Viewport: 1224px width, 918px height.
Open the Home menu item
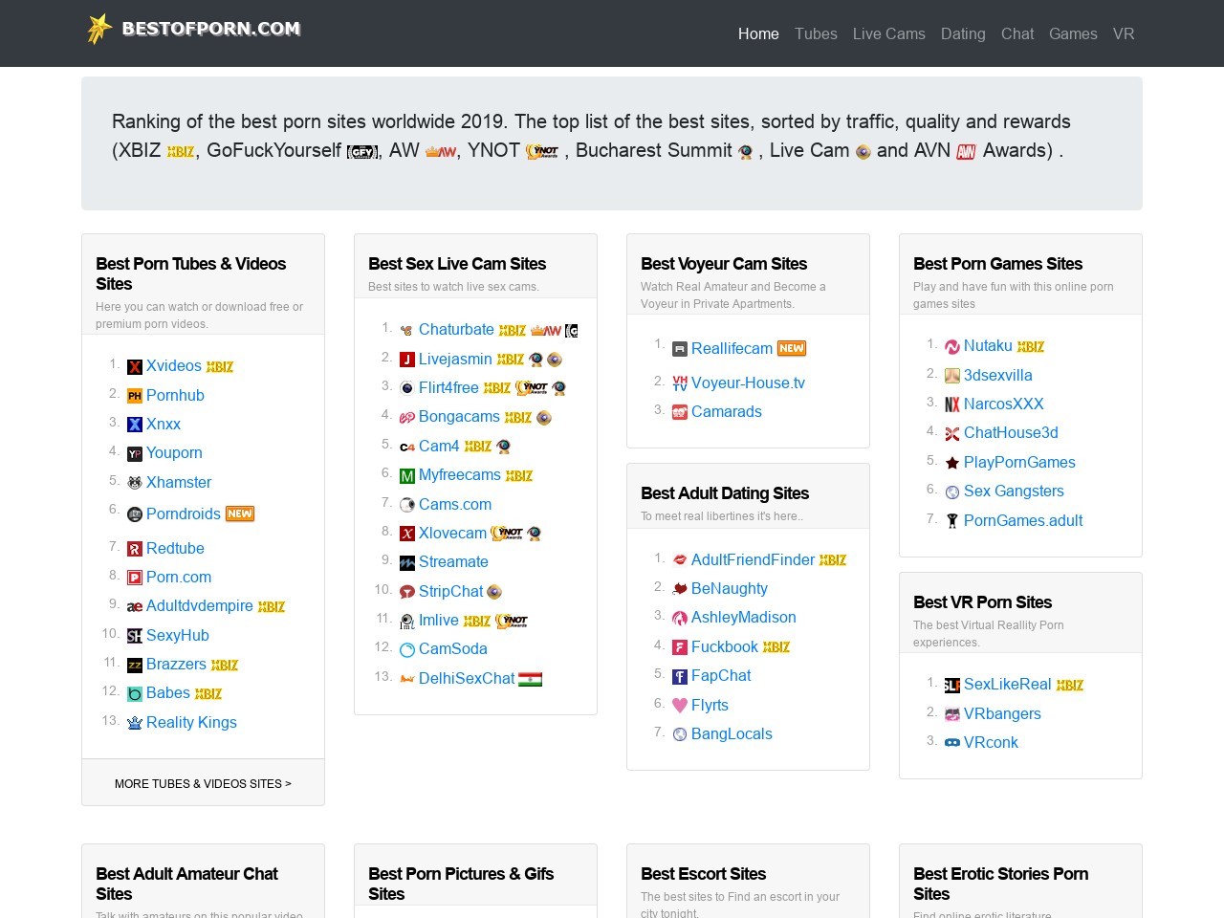(758, 33)
